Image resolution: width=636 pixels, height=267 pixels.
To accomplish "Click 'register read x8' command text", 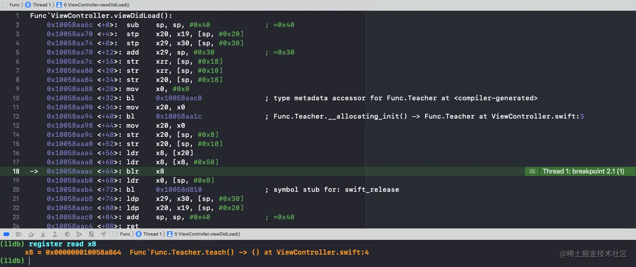I will click(62, 244).
